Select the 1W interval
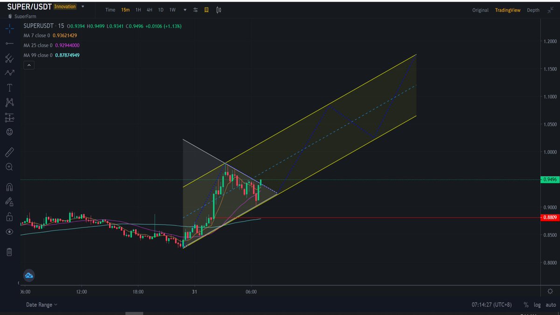 click(x=172, y=10)
